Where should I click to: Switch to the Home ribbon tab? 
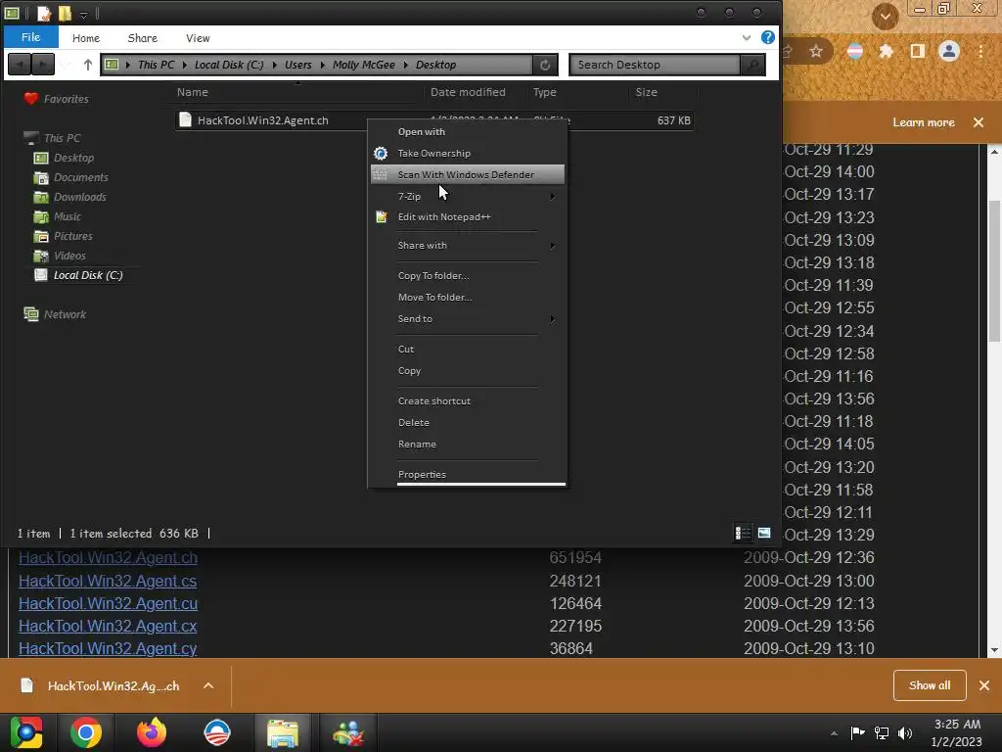coord(86,38)
